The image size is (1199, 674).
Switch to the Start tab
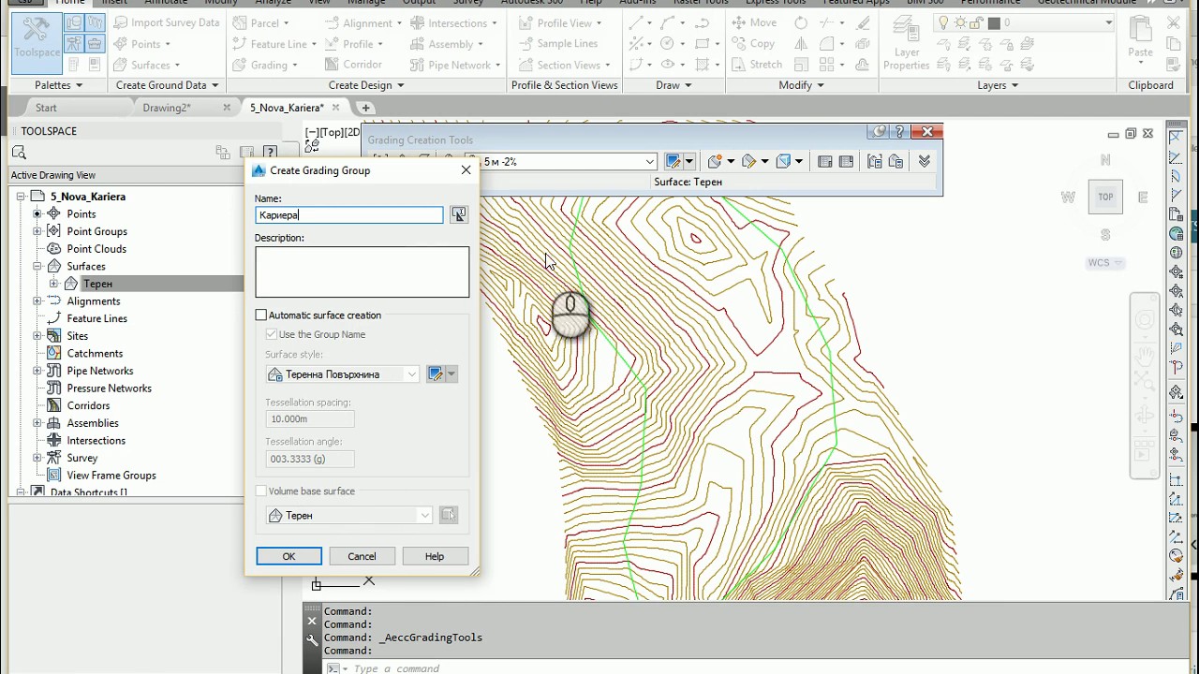[x=46, y=108]
